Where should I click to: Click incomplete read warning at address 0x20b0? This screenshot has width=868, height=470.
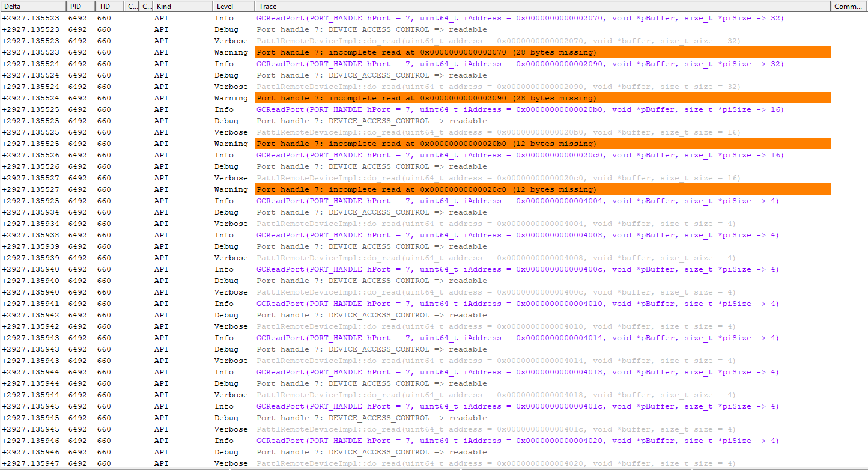click(x=426, y=144)
